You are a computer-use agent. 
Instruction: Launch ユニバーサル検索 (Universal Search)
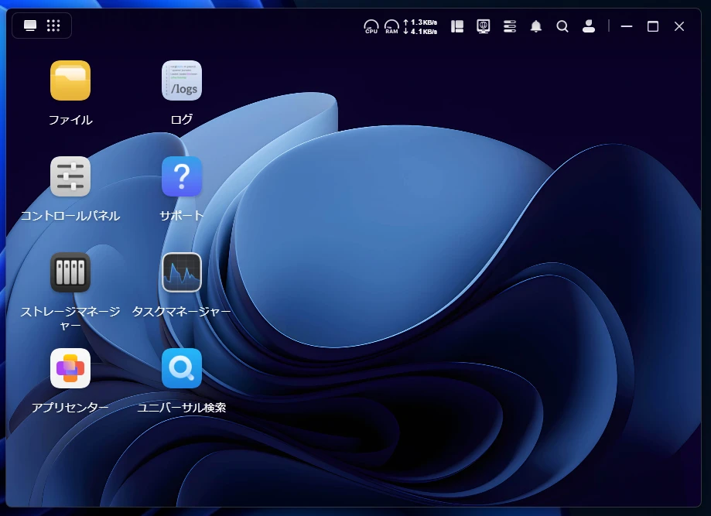click(182, 369)
